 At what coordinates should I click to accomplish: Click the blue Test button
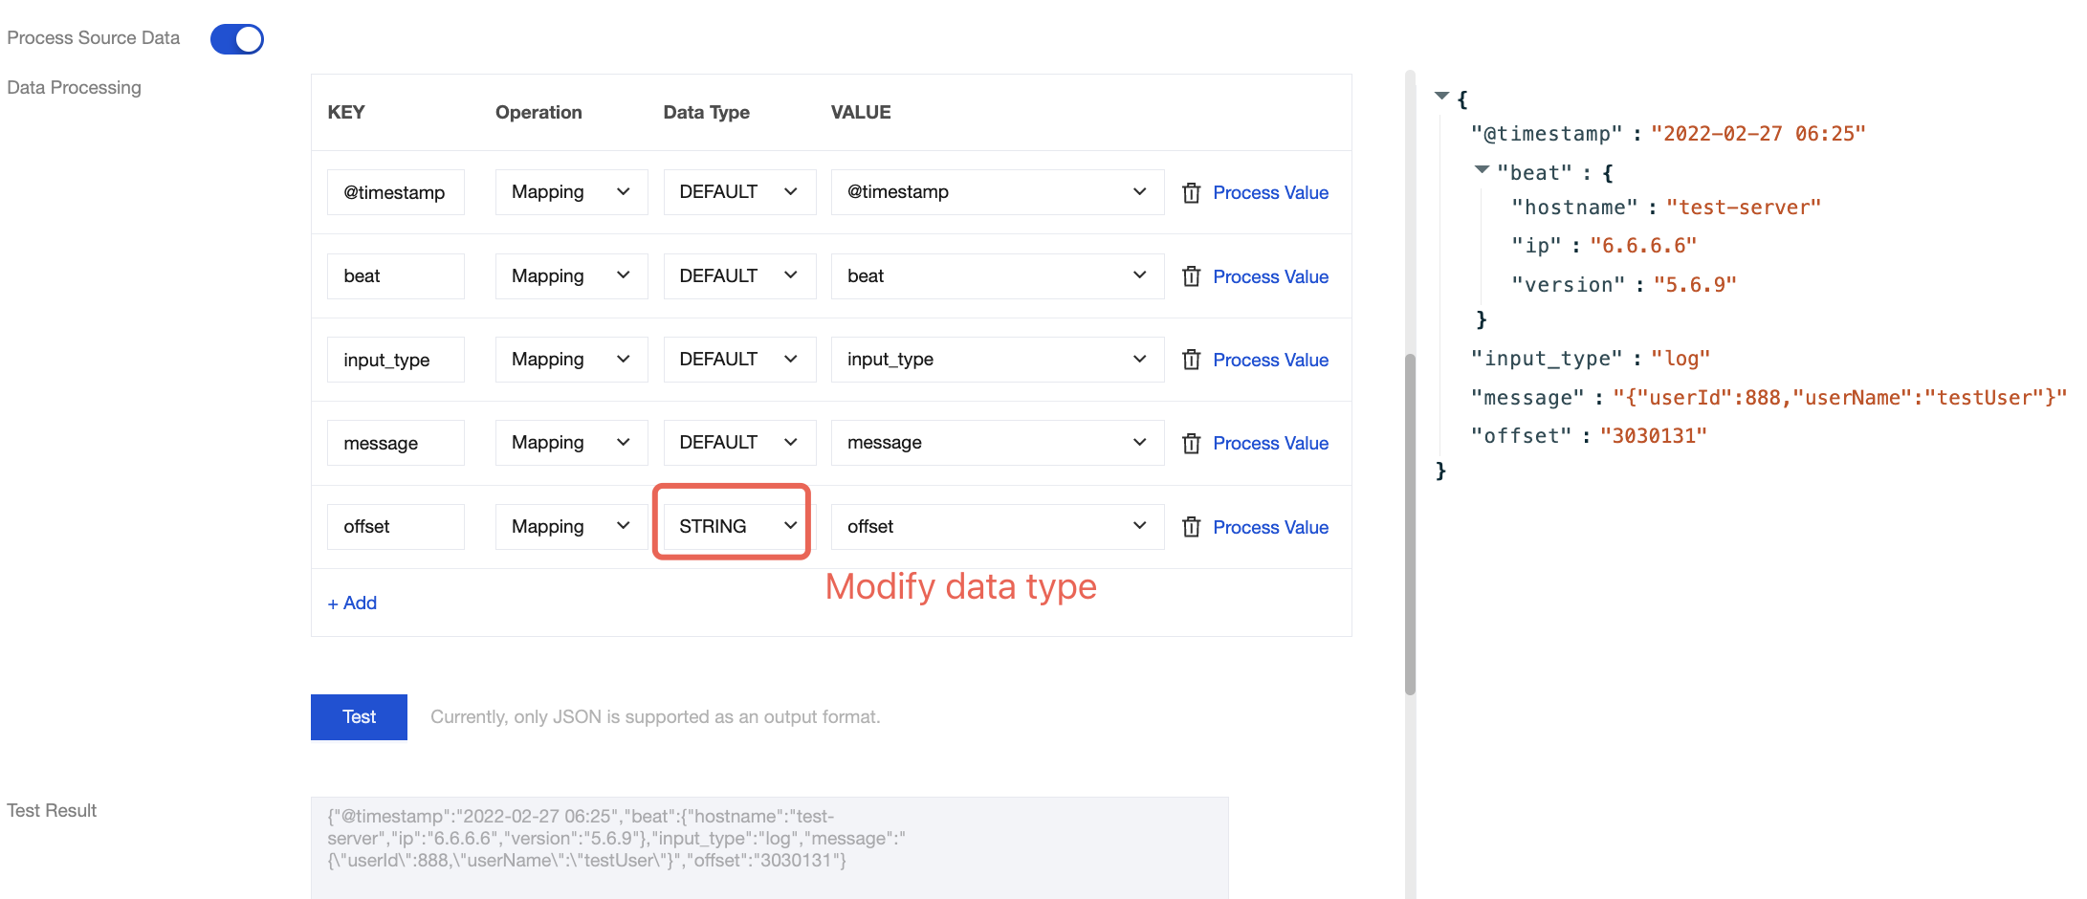359,717
